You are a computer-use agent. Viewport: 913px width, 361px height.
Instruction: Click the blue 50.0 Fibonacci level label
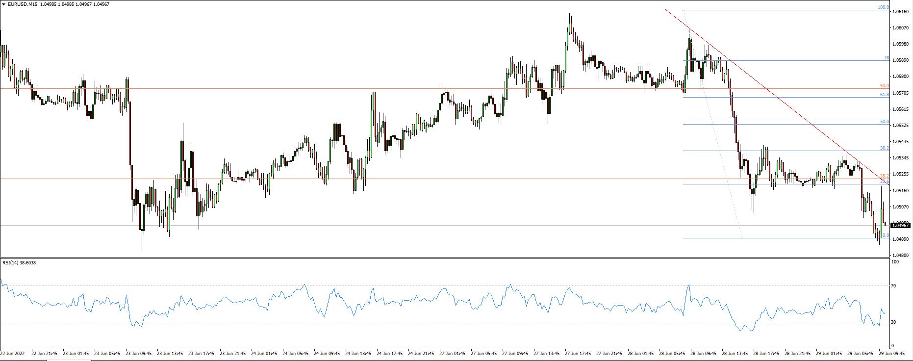(884, 122)
